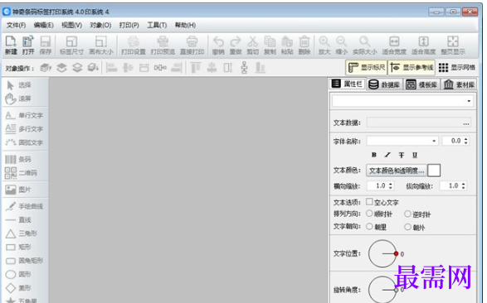Image resolution: width=487 pixels, height=303 pixels.
Task: Select the 圆角矩形 rounded rectangle tool
Action: click(x=24, y=261)
